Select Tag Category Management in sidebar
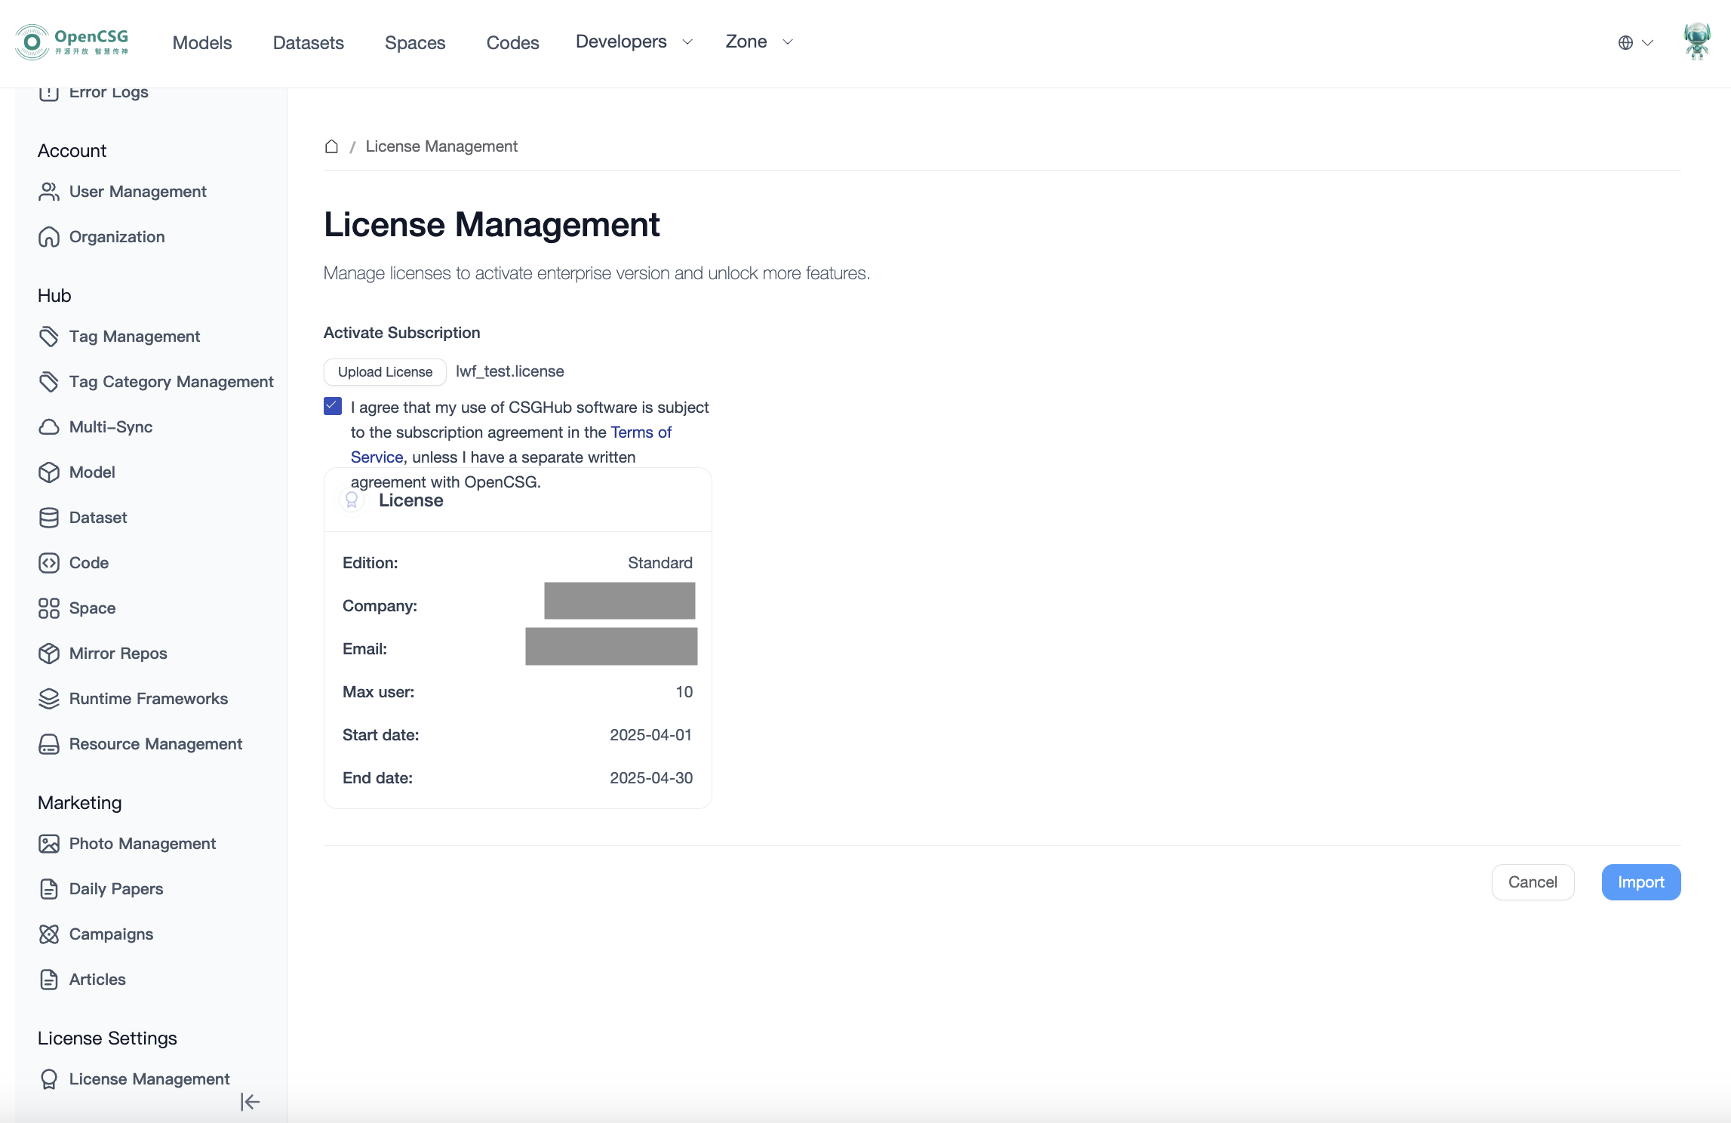The width and height of the screenshot is (1731, 1123). point(171,382)
